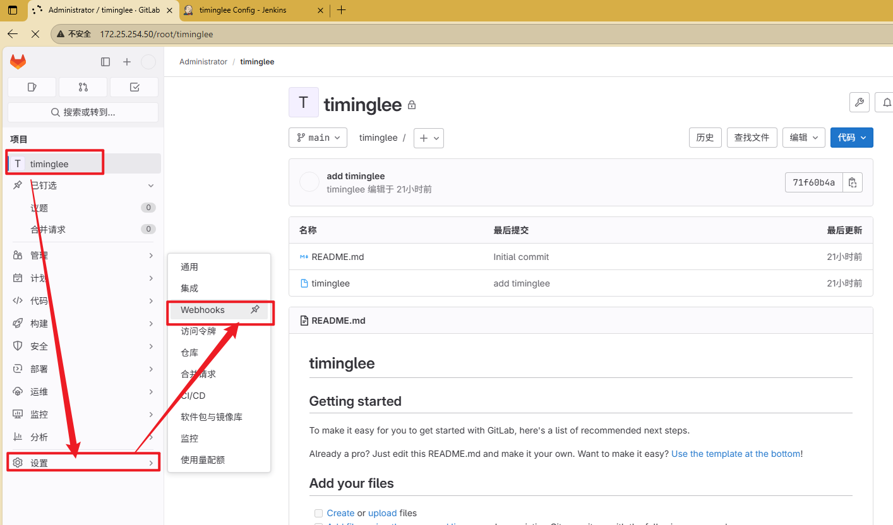Click the Create files link

point(340,513)
